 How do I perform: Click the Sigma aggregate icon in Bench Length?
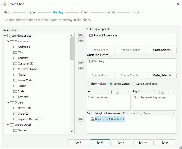141,113
